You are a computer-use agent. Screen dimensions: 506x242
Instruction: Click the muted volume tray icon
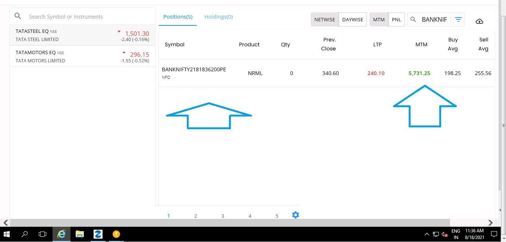pyautogui.click(x=444, y=235)
